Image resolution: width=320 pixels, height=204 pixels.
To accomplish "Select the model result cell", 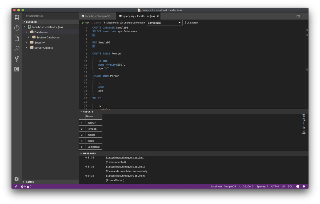I will pos(93,135).
